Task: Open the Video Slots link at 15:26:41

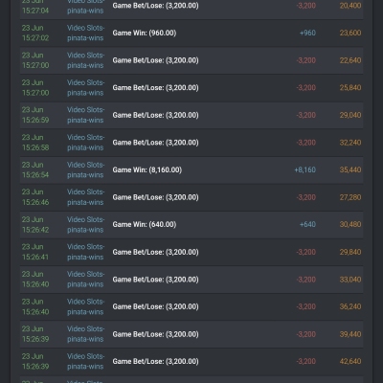Action: point(85,247)
